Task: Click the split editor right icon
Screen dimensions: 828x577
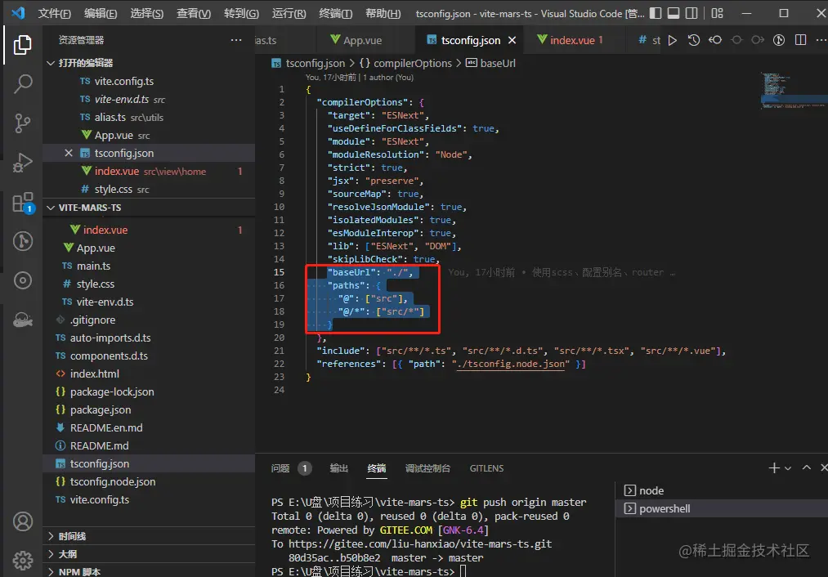Action: click(x=800, y=40)
